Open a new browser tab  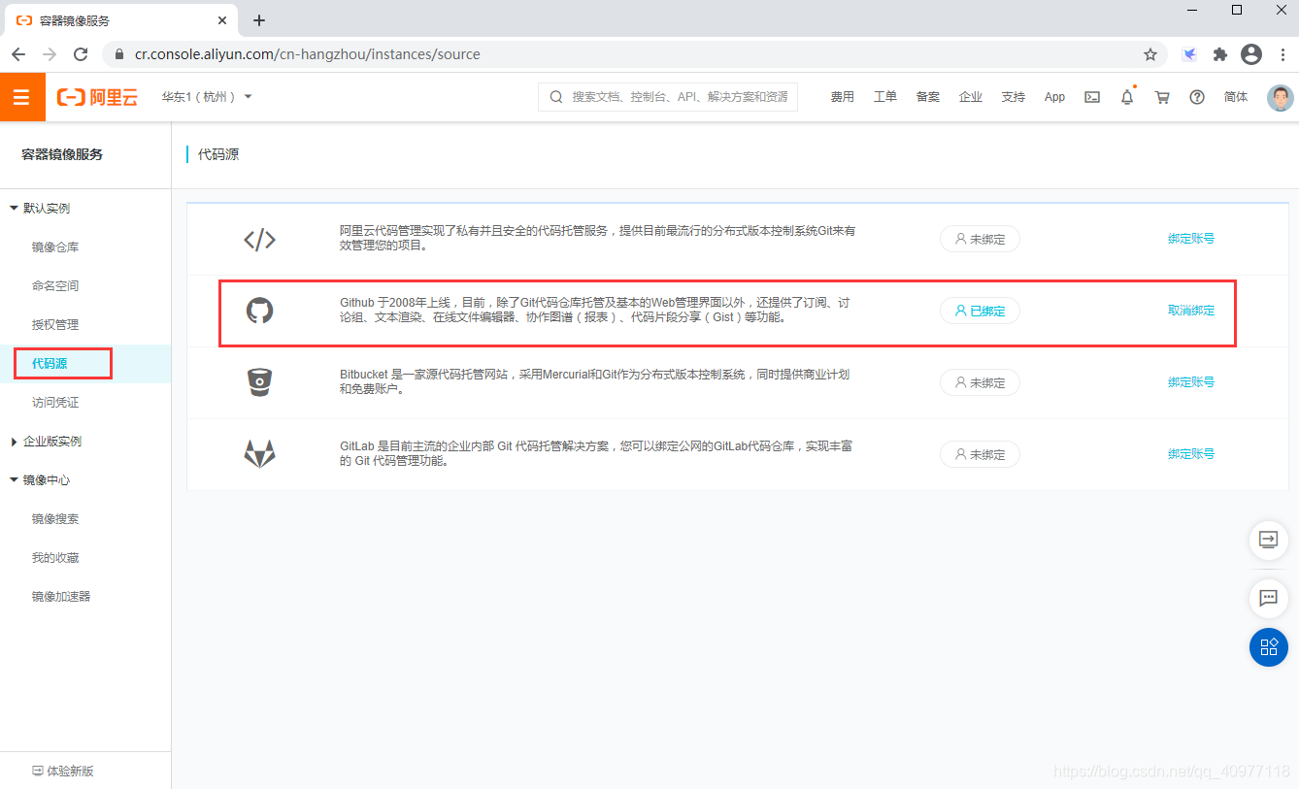coord(259,20)
